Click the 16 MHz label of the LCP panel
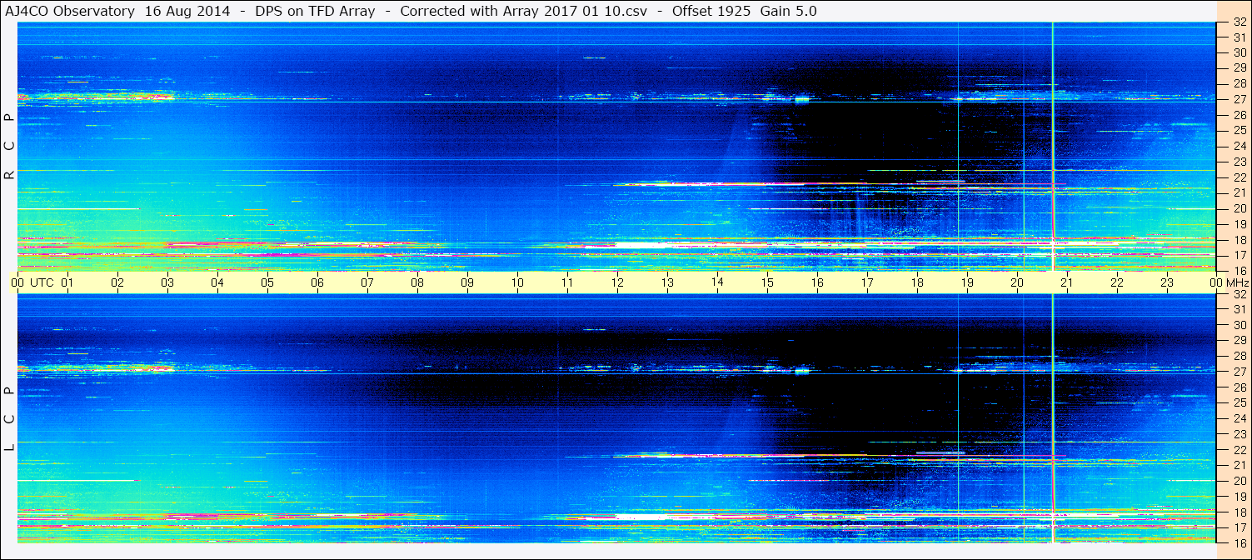1252x560 pixels. coord(1240,542)
